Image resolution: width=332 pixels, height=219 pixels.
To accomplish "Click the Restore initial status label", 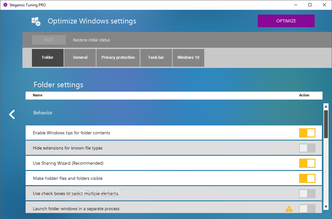I will (91, 40).
